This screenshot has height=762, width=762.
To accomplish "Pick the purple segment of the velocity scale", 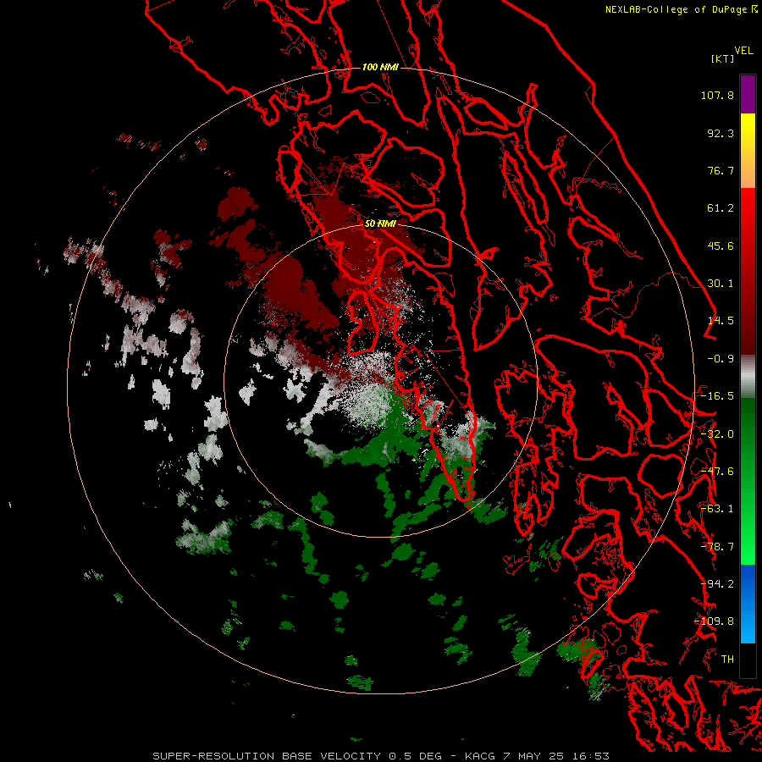I will tap(748, 94).
